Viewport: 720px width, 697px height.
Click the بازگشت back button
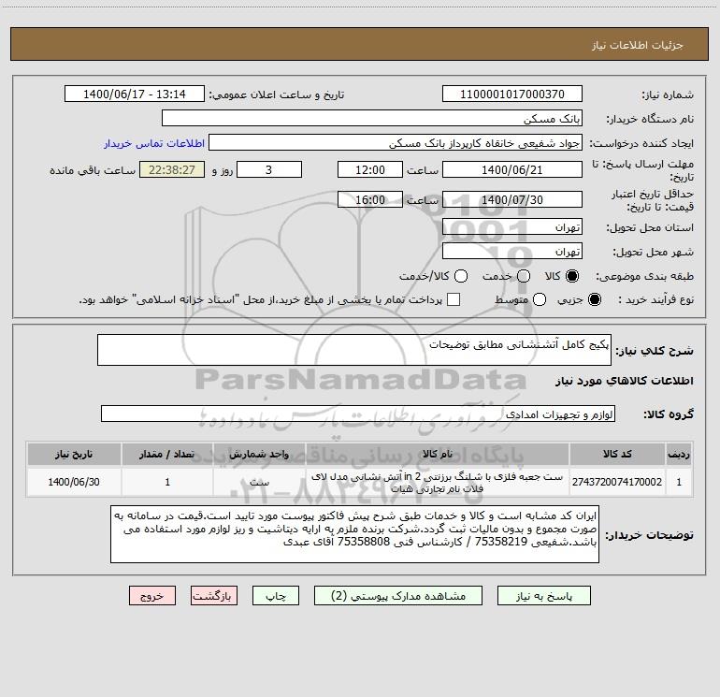(x=214, y=596)
